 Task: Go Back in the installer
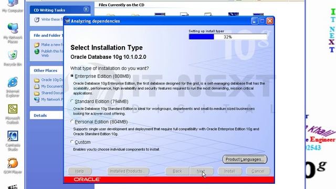click(177, 171)
